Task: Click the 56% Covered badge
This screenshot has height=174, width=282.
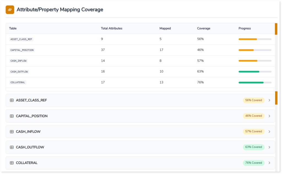Action: click(253, 100)
